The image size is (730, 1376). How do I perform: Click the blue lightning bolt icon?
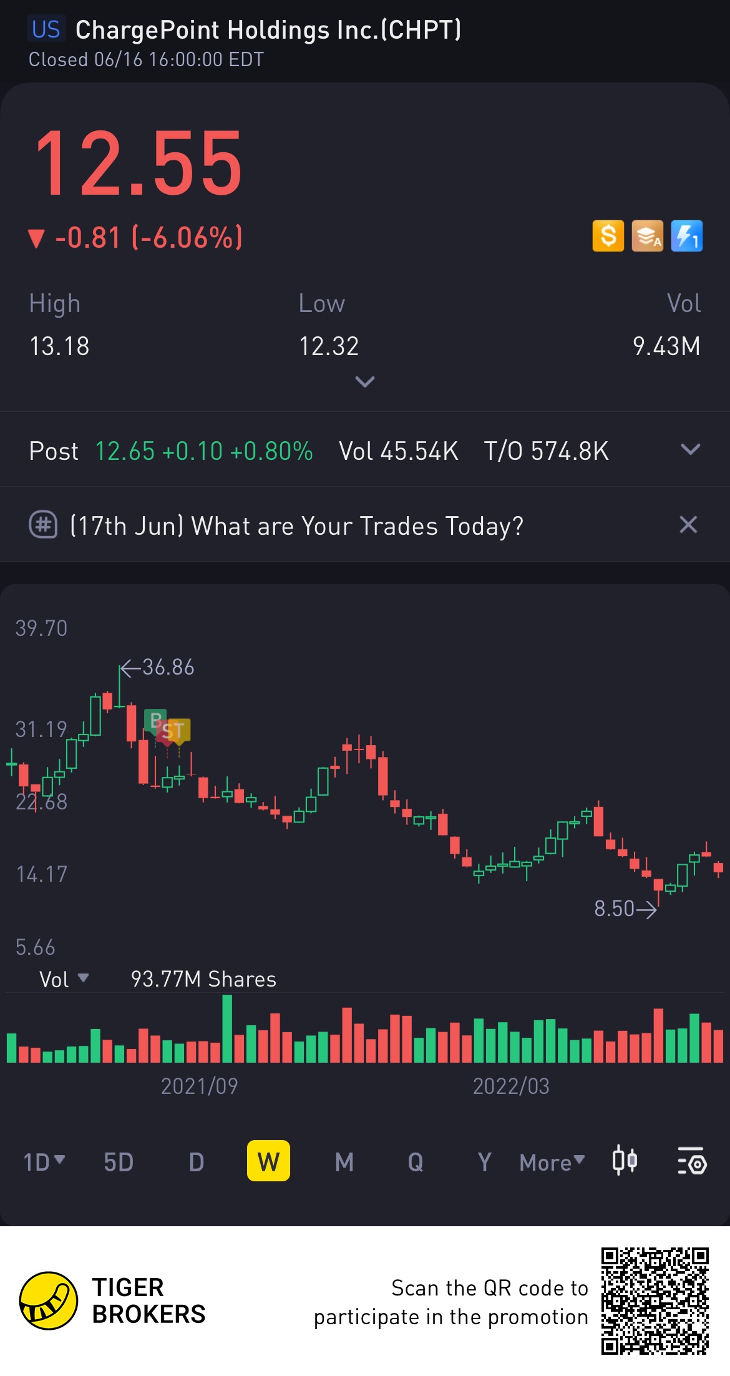click(x=686, y=237)
